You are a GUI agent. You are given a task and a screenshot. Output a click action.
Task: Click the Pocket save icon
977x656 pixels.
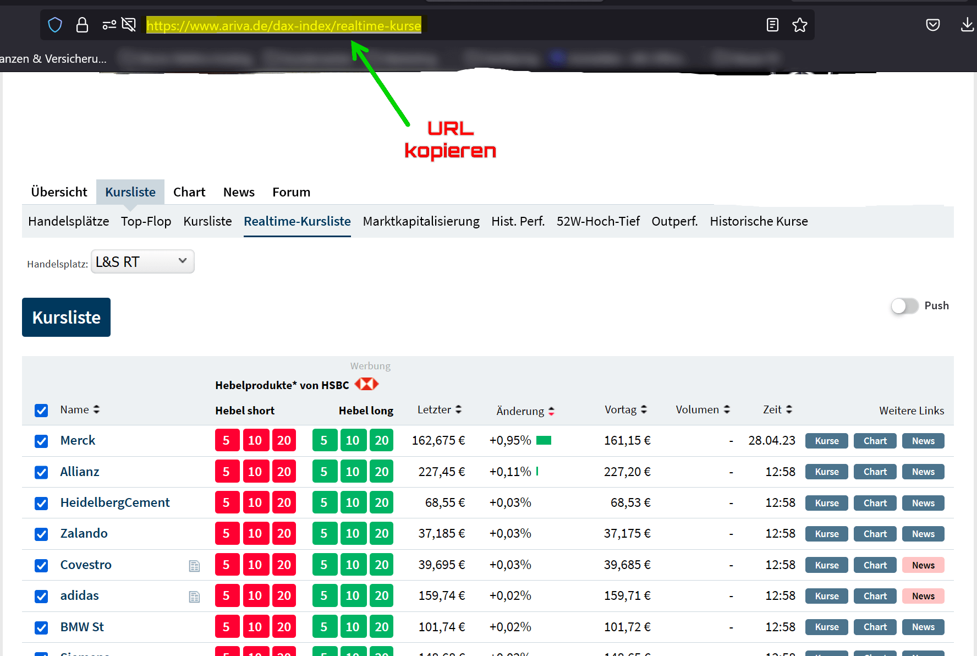(933, 25)
